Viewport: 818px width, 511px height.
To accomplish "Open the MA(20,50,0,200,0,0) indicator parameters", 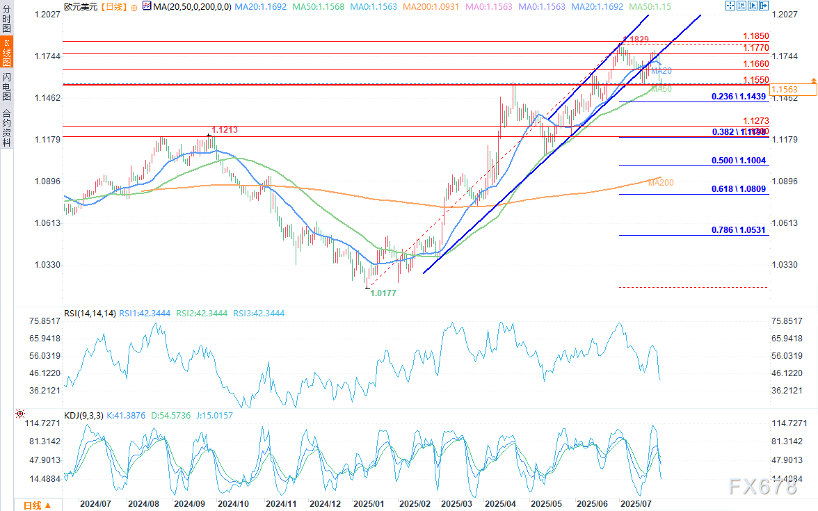I will (x=191, y=6).
